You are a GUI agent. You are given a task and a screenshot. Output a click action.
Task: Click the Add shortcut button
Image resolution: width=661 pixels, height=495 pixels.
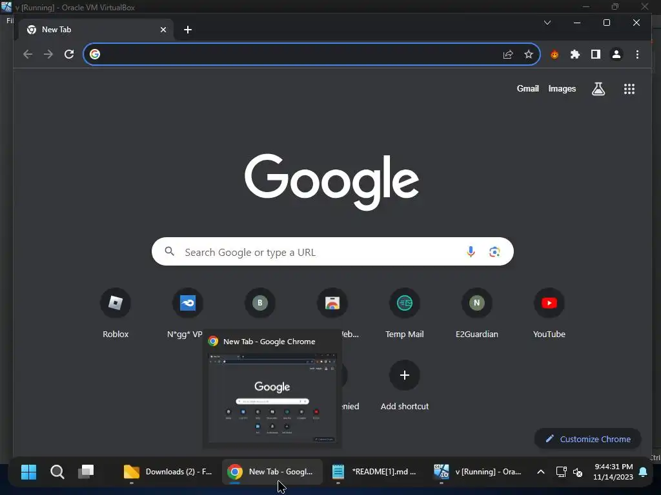[x=405, y=385]
